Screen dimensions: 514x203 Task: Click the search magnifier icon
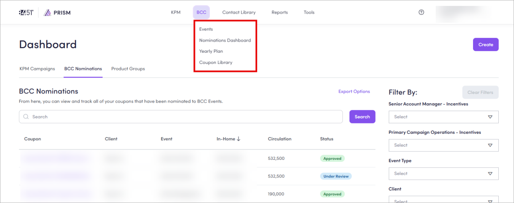point(26,117)
